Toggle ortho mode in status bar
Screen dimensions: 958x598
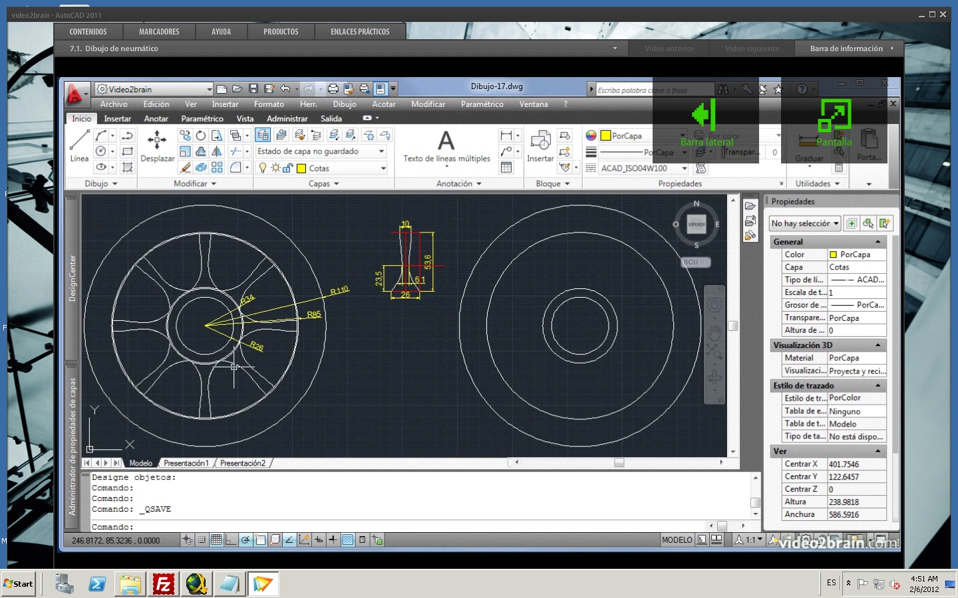(231, 540)
